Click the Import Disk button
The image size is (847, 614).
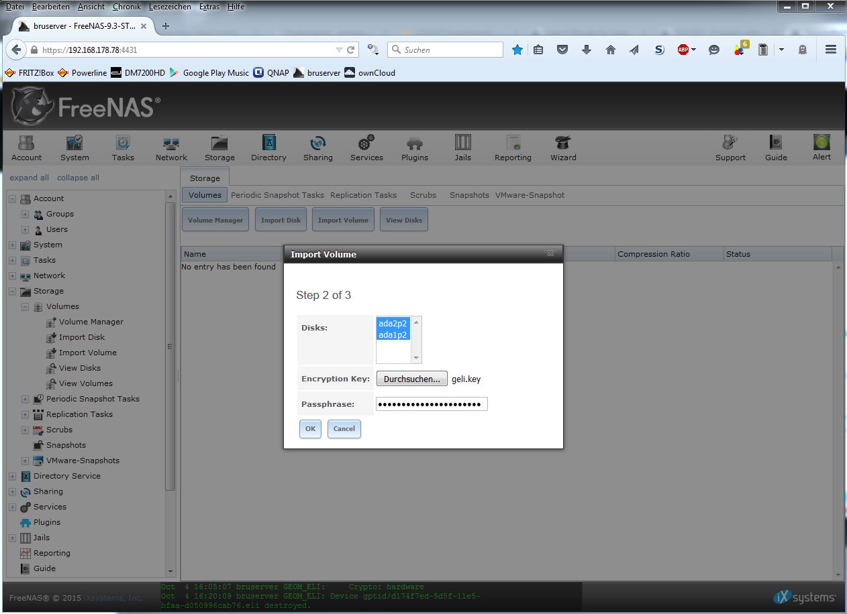[281, 220]
